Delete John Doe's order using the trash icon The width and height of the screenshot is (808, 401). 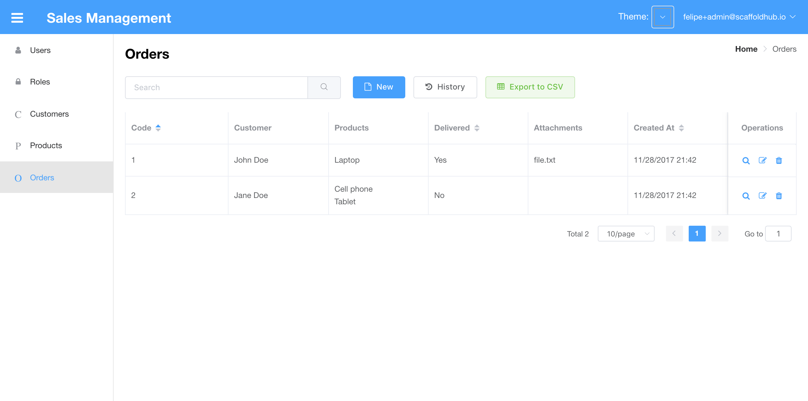click(x=779, y=160)
